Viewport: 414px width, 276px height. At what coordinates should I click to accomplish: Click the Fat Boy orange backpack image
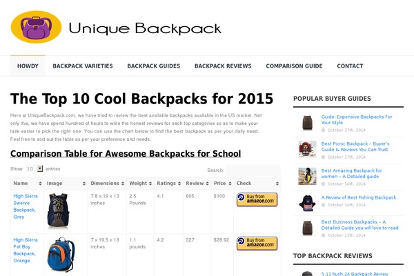(x=61, y=255)
